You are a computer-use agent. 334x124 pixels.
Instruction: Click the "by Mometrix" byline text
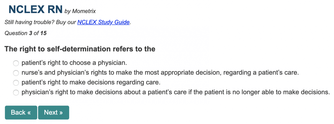(80, 11)
